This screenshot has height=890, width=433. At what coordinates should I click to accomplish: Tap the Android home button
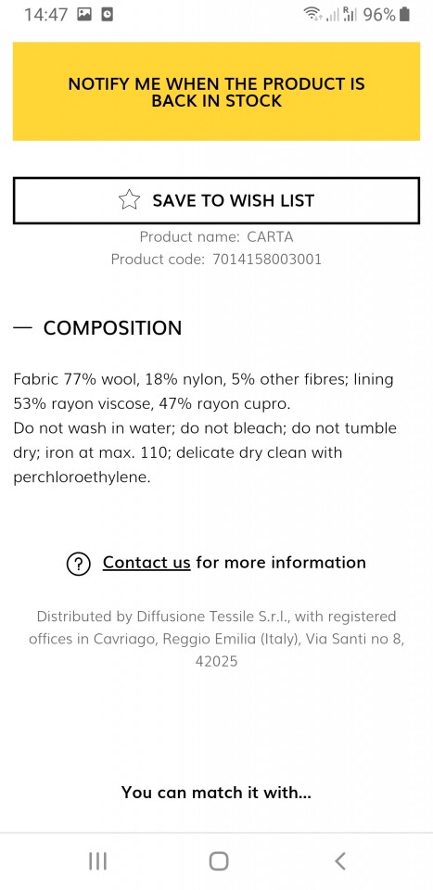pos(219,861)
